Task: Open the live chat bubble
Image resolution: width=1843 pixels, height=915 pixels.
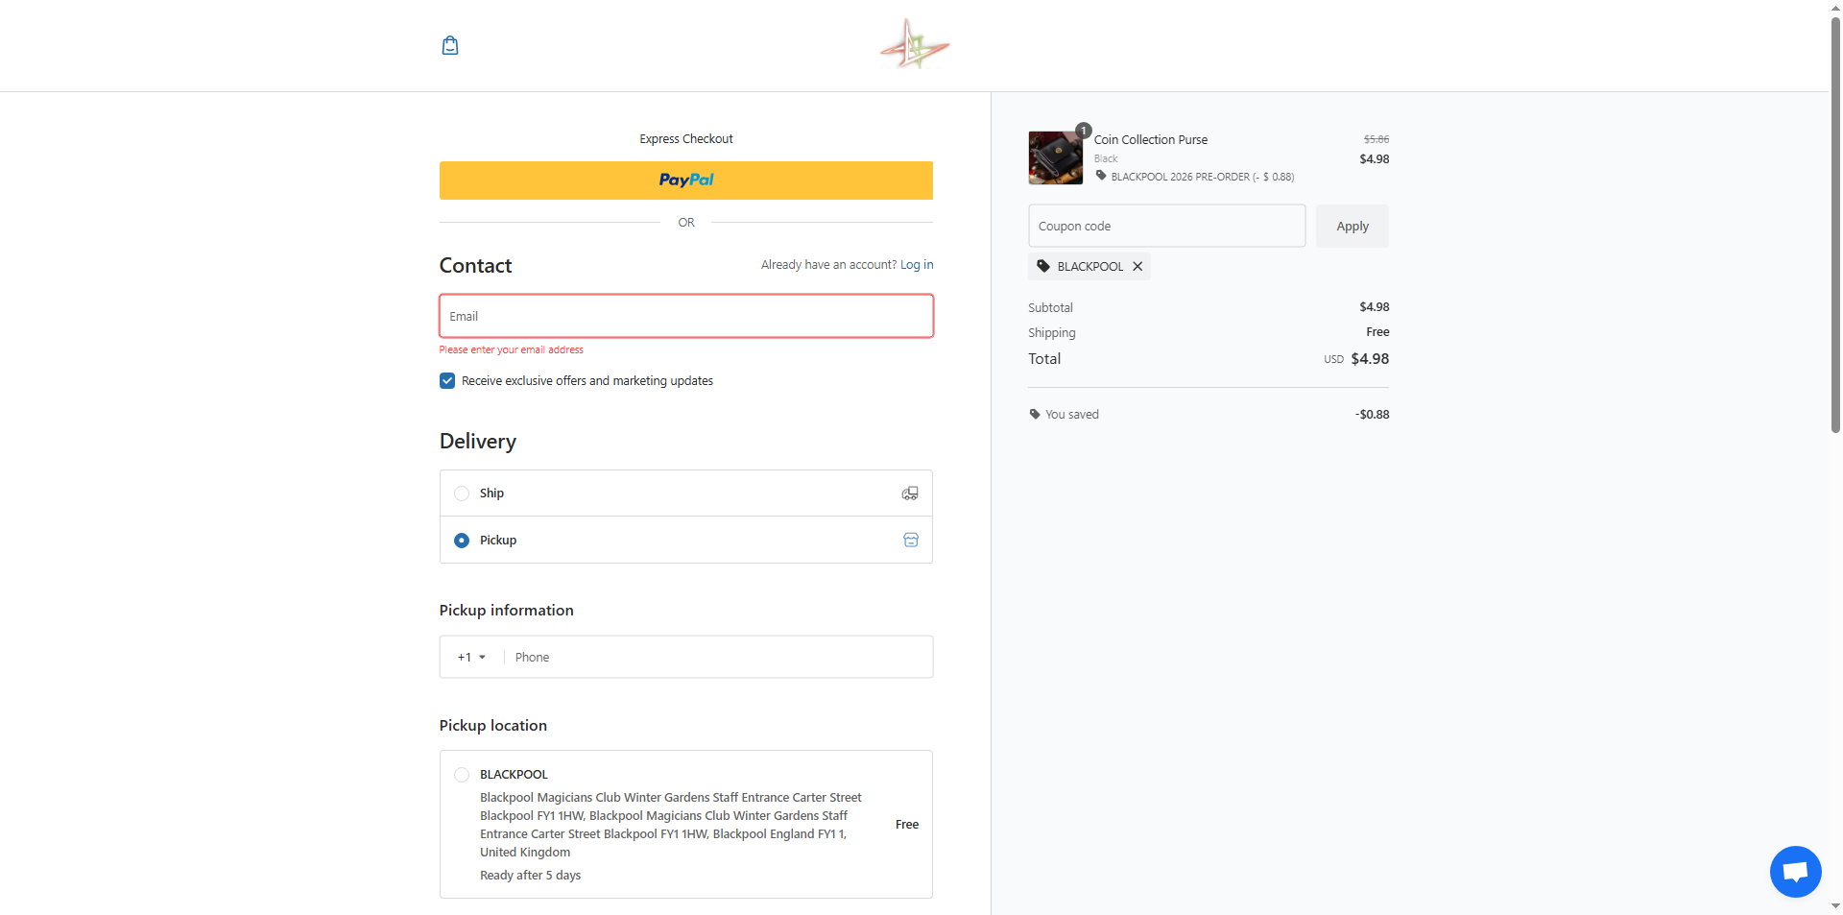Action: (x=1795, y=871)
